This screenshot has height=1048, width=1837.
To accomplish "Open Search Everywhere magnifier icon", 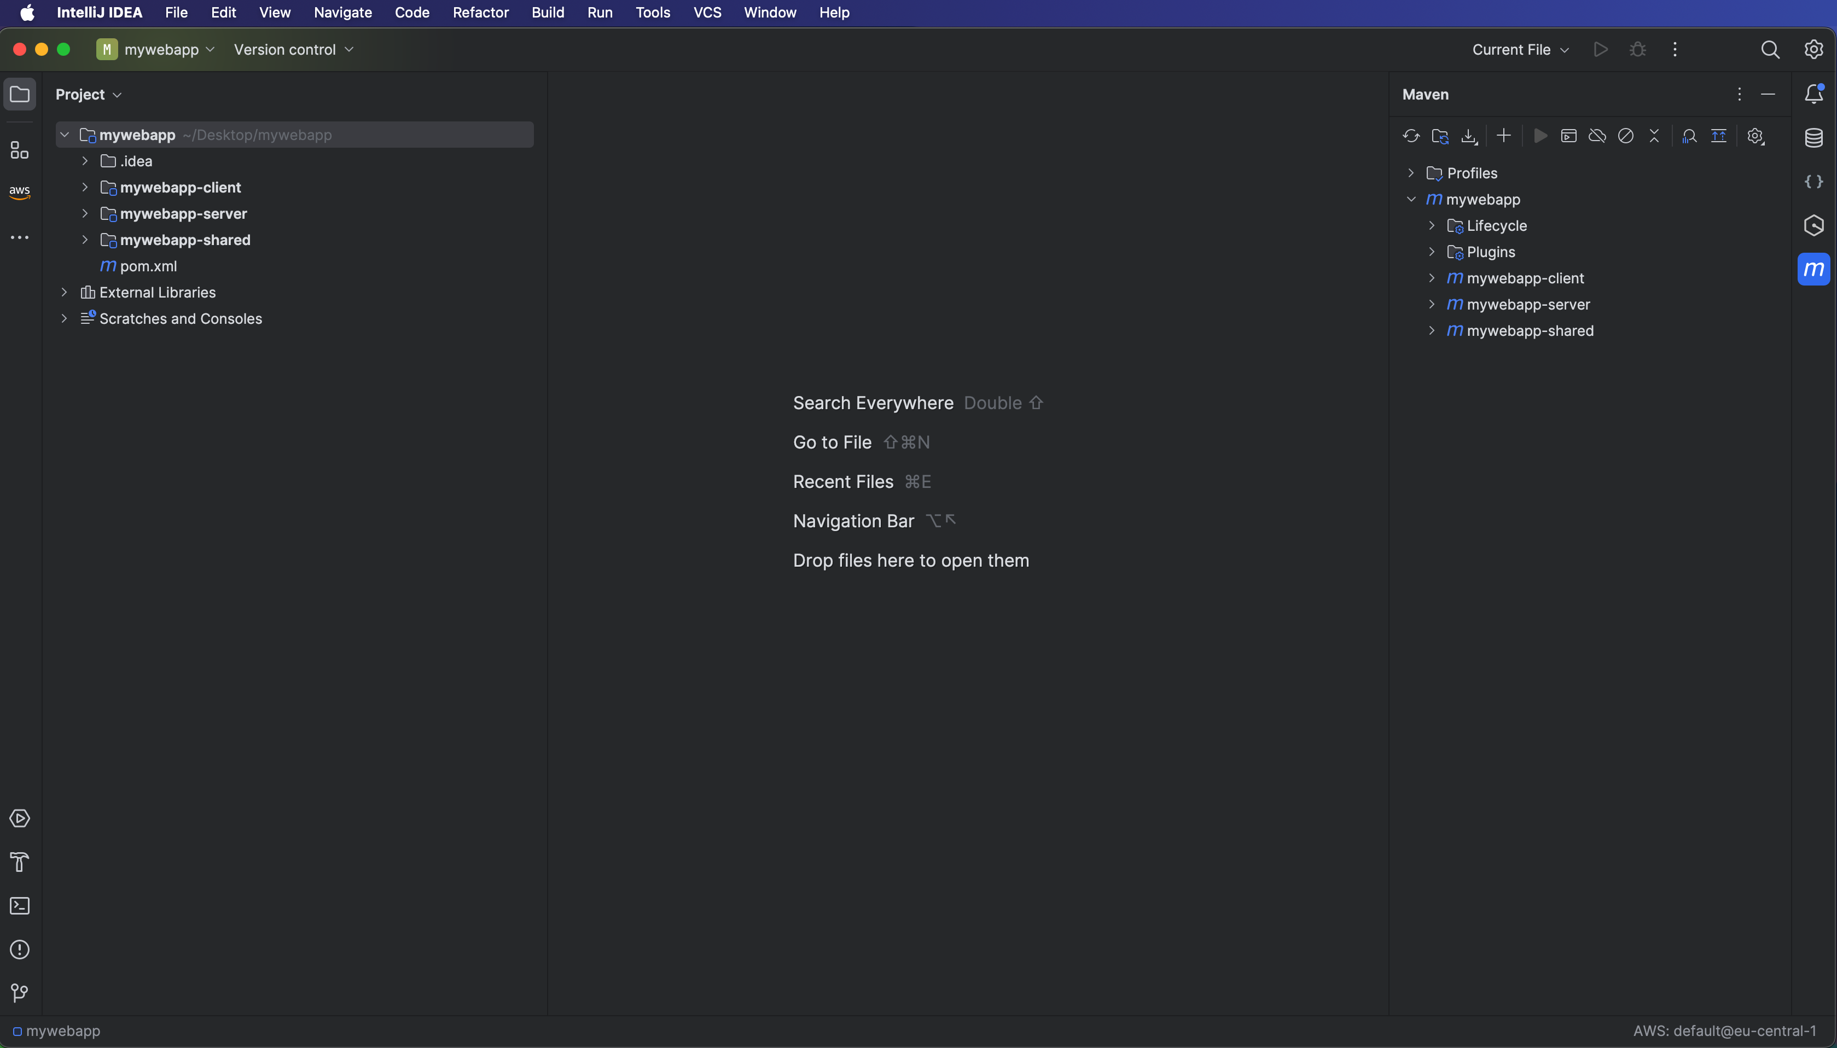I will 1770,50.
